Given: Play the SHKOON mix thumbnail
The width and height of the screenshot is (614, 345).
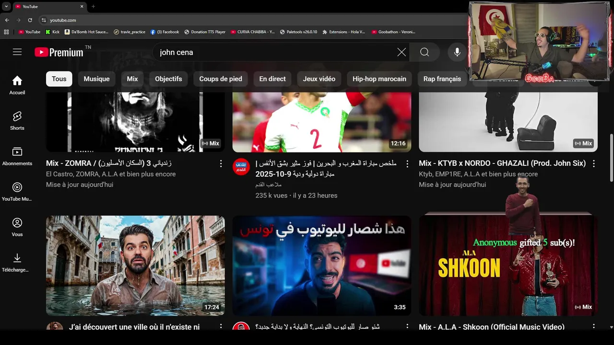Looking at the screenshot, I should point(508,265).
